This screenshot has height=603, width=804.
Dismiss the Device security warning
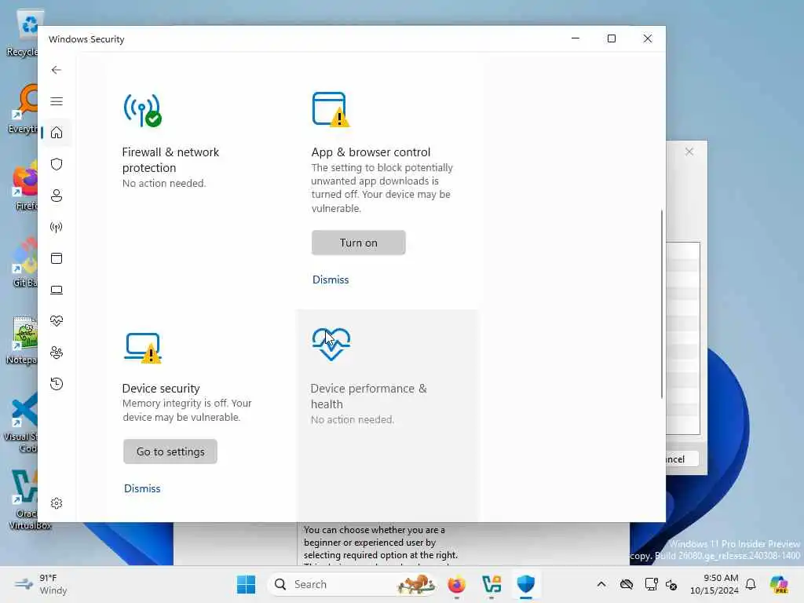pyautogui.click(x=142, y=488)
